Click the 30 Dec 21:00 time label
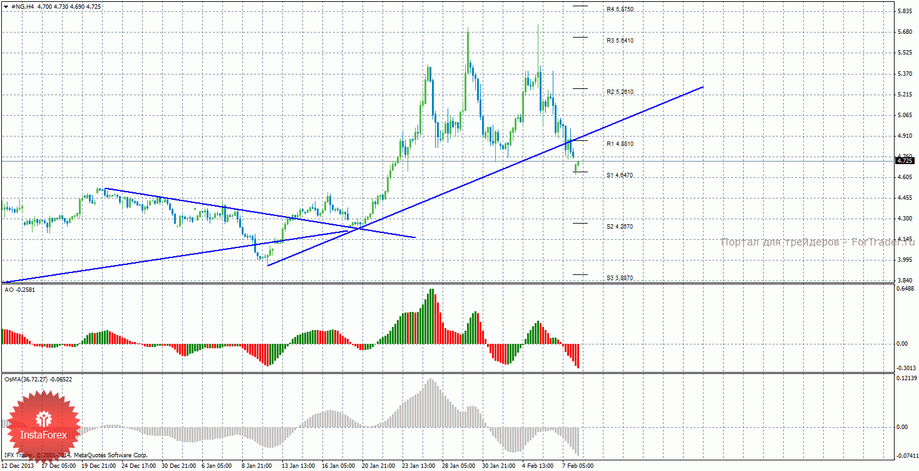919x471 pixels. 179,466
